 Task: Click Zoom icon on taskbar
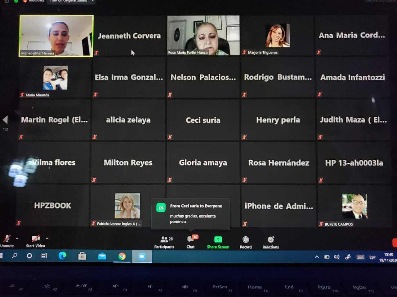142,256
